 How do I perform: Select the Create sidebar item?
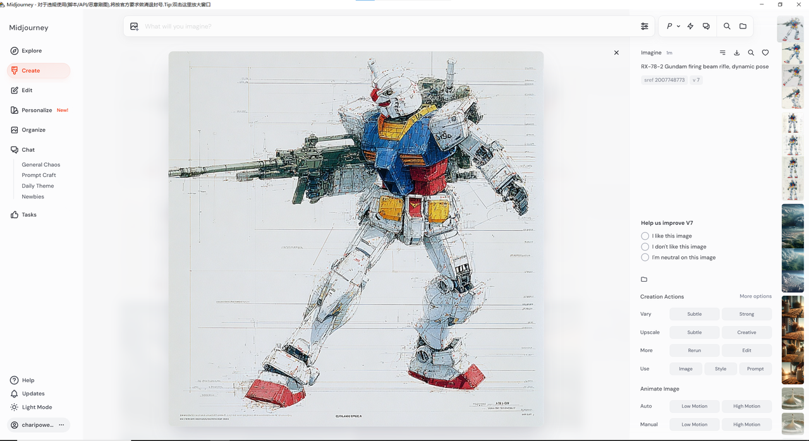coord(38,71)
